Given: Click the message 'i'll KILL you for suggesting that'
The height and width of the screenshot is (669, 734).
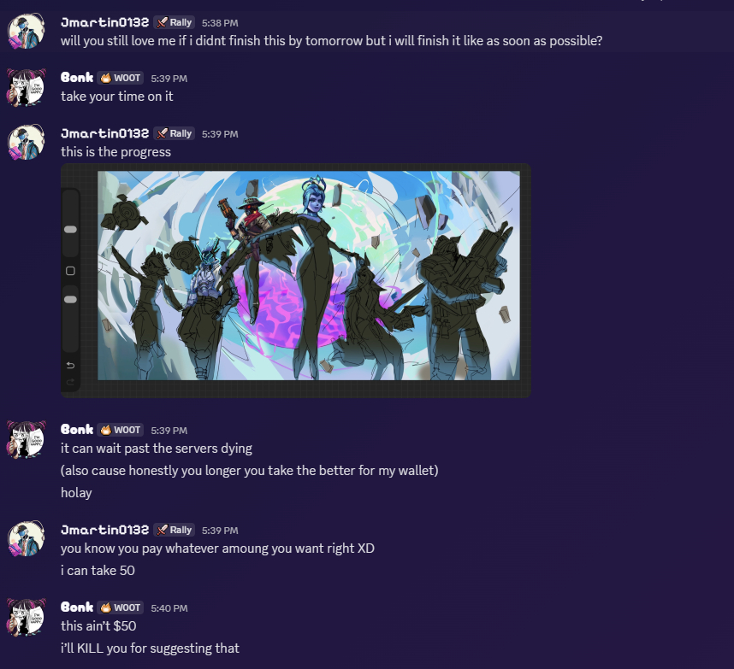Looking at the screenshot, I should [150, 648].
